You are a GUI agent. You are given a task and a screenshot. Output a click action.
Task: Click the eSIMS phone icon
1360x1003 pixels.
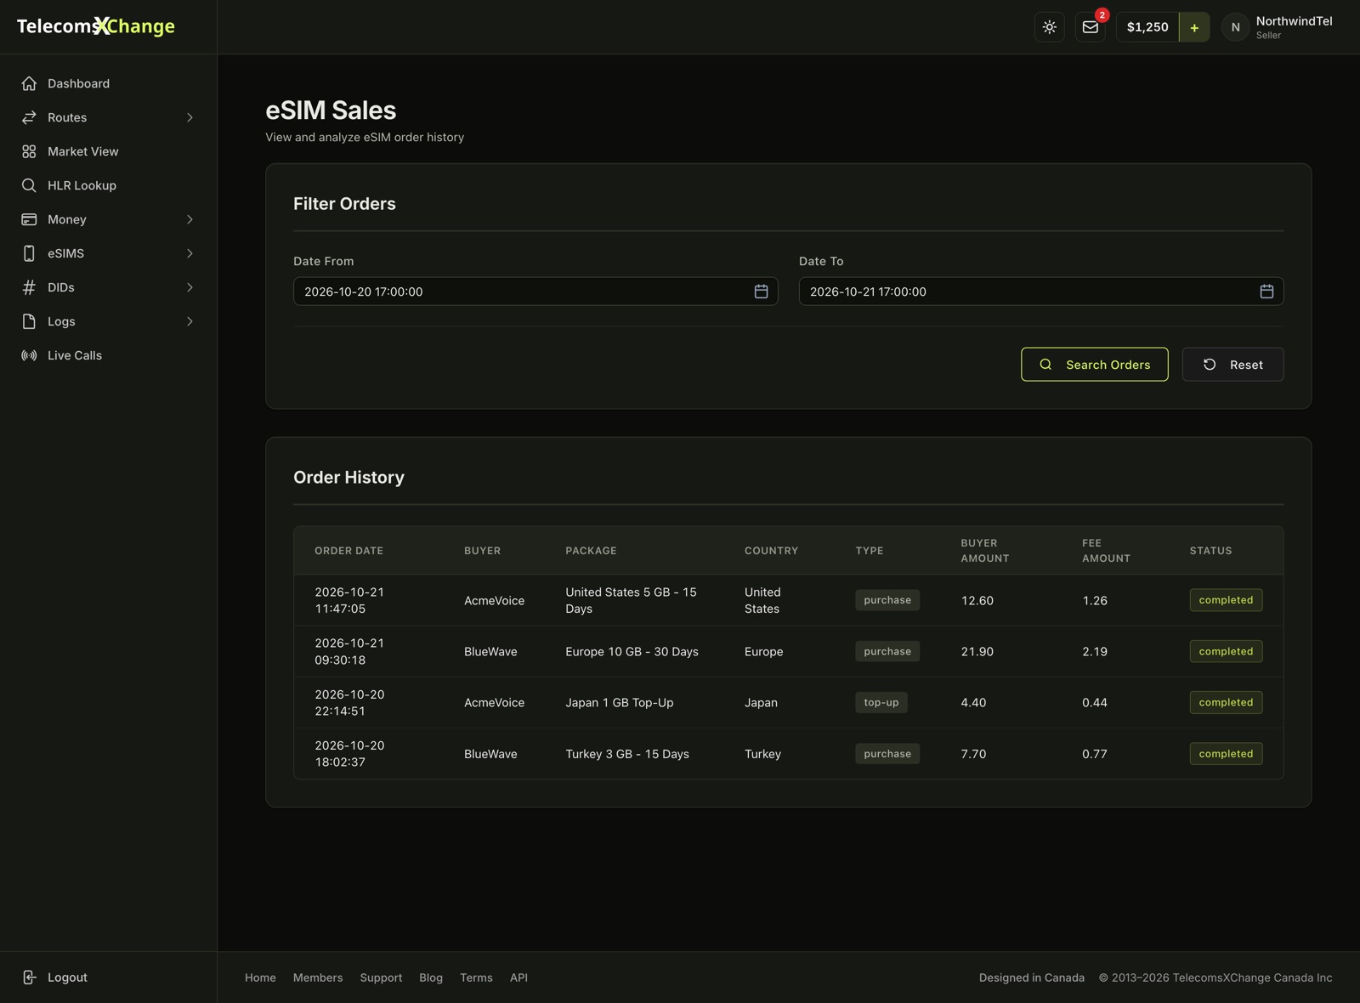(29, 253)
